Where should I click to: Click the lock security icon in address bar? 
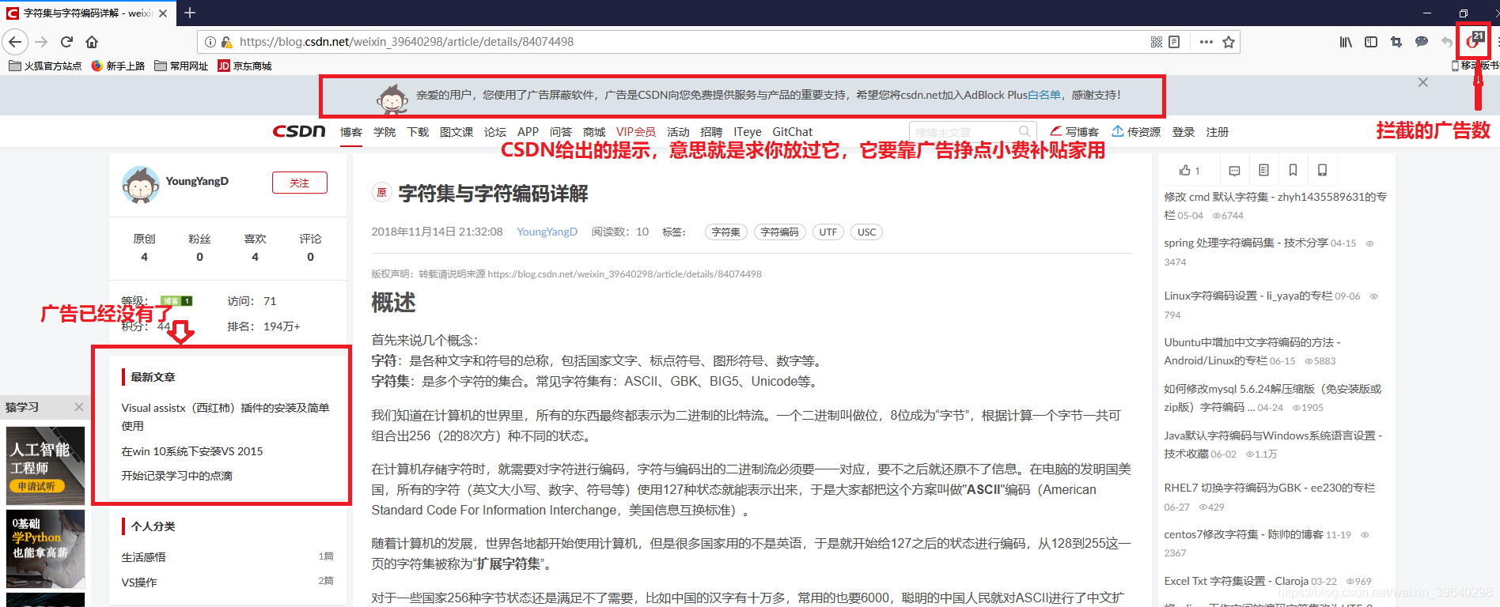(x=226, y=42)
